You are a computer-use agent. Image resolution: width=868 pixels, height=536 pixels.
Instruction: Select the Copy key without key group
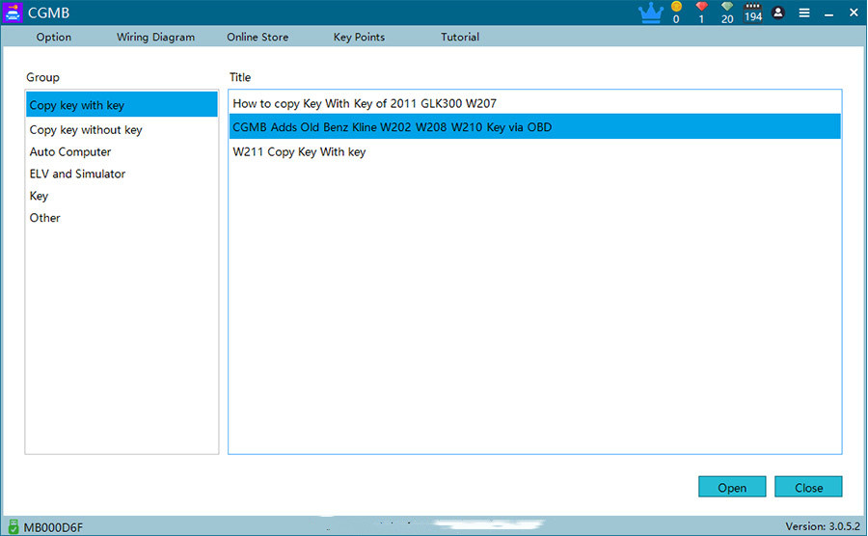tap(122, 129)
